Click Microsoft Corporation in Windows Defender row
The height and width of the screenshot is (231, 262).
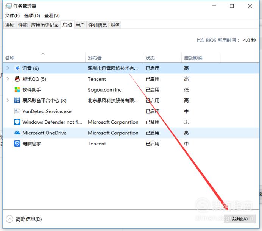pos(113,122)
